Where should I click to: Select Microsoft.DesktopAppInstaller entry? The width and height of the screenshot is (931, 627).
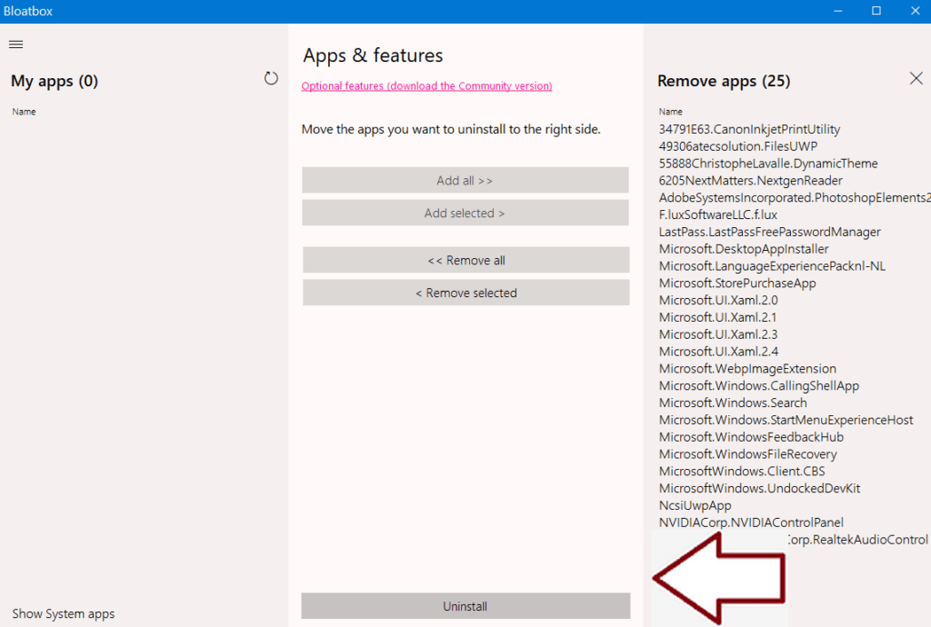[x=744, y=249]
